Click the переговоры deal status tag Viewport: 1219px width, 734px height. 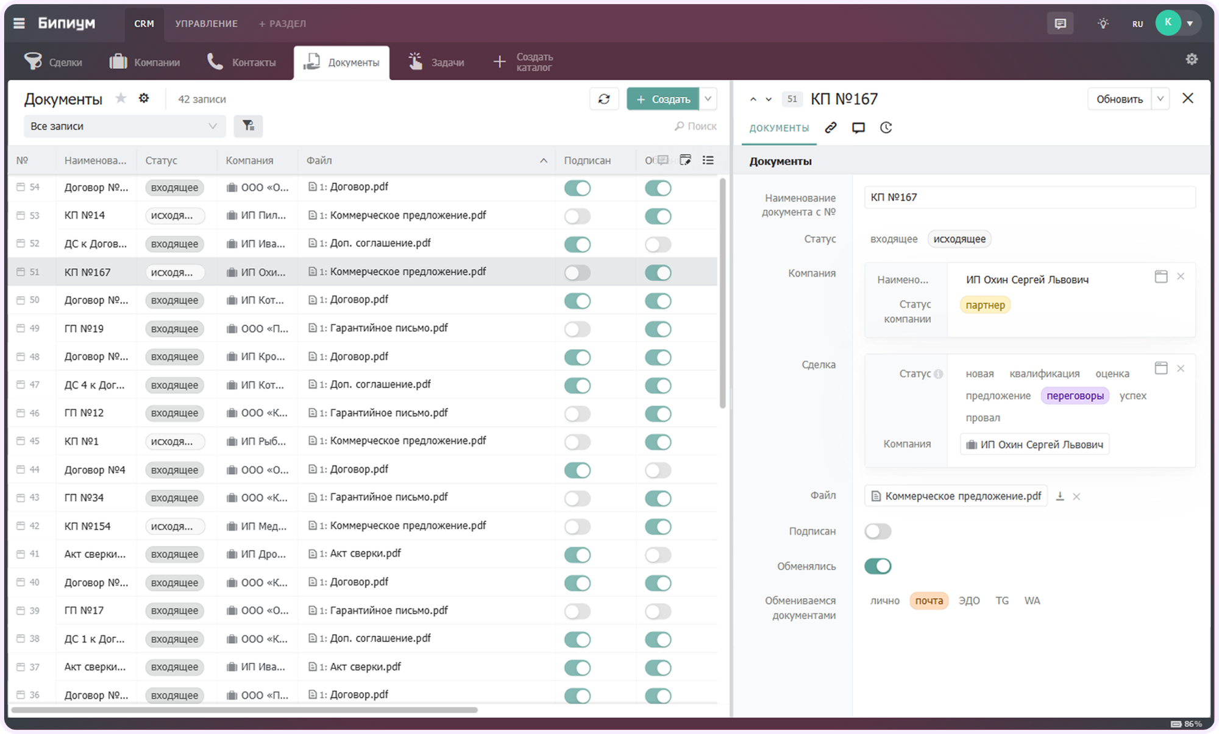tap(1075, 396)
